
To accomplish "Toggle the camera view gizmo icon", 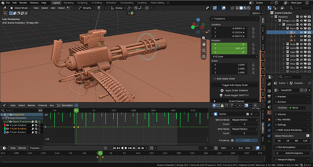I will click(204, 50).
